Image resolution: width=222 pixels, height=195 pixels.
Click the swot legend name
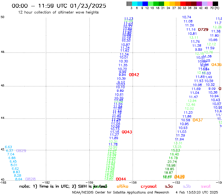(206, 186)
